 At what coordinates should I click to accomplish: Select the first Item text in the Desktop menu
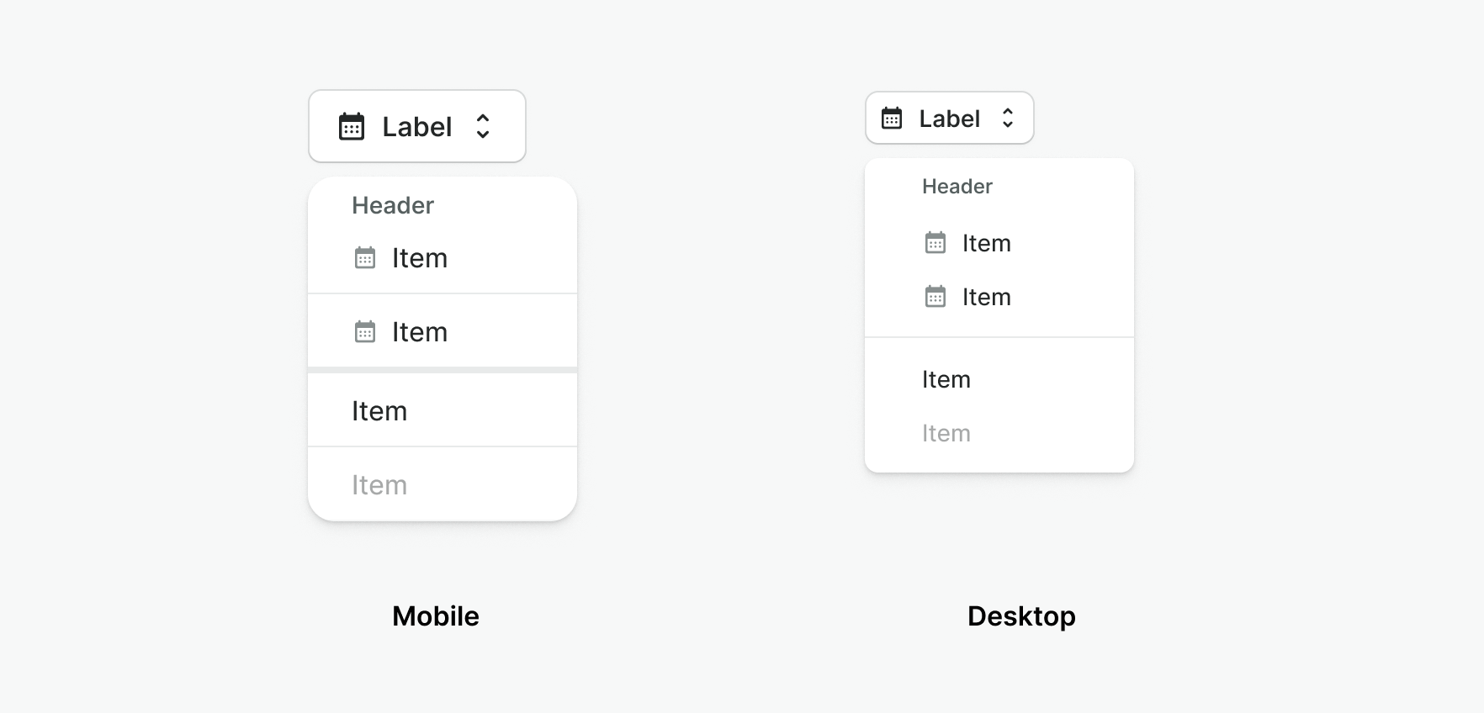pos(987,243)
